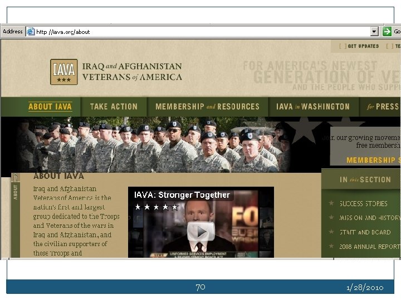Click the ABOUT IAVA page heading
Image resolution: width=401 pixels, height=300 pixels.
pos(58,176)
